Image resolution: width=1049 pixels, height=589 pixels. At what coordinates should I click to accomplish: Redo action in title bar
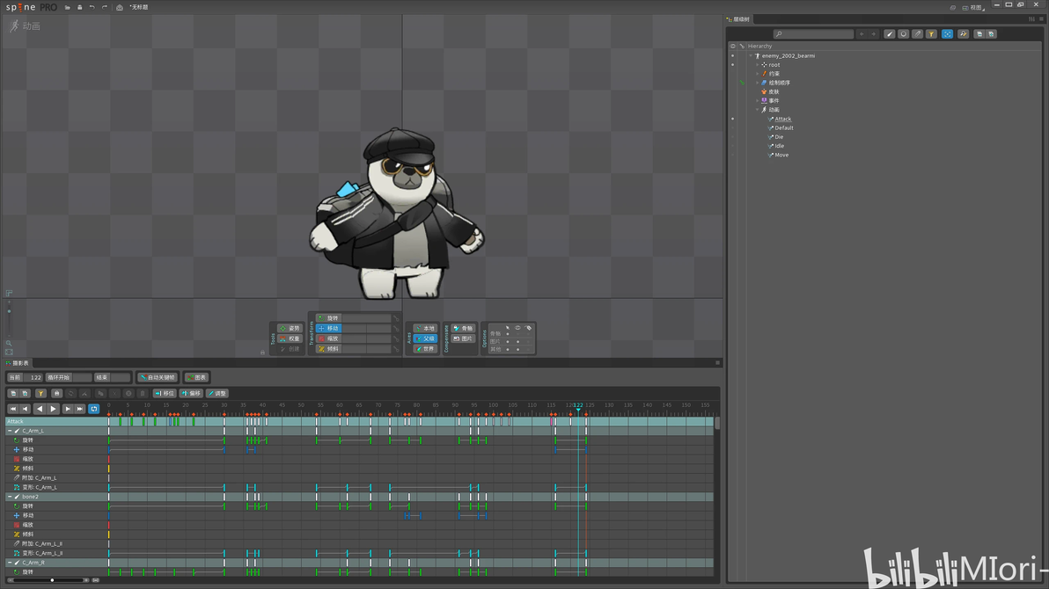pos(105,7)
